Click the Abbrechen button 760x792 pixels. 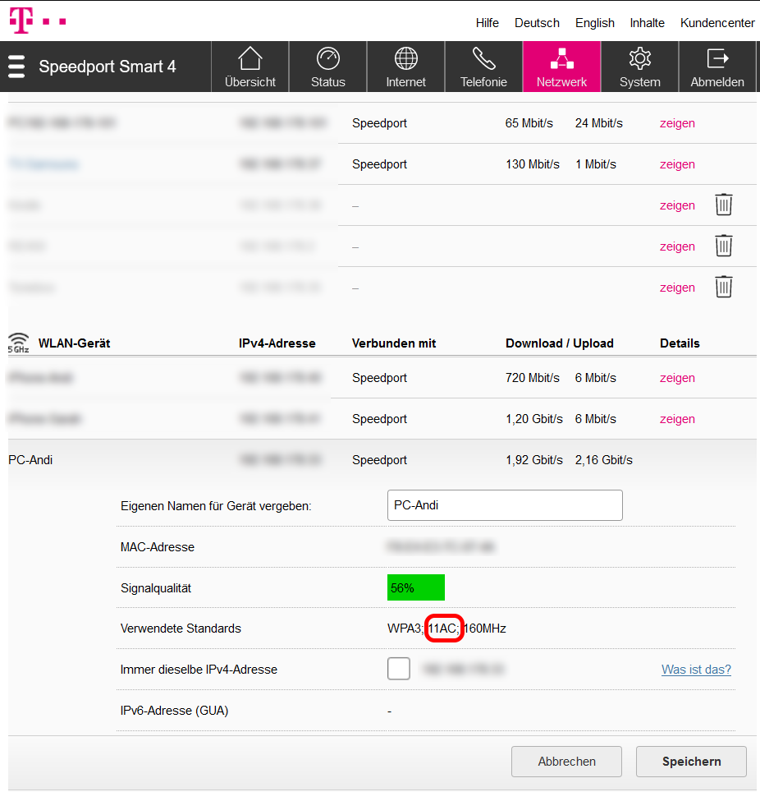click(566, 761)
